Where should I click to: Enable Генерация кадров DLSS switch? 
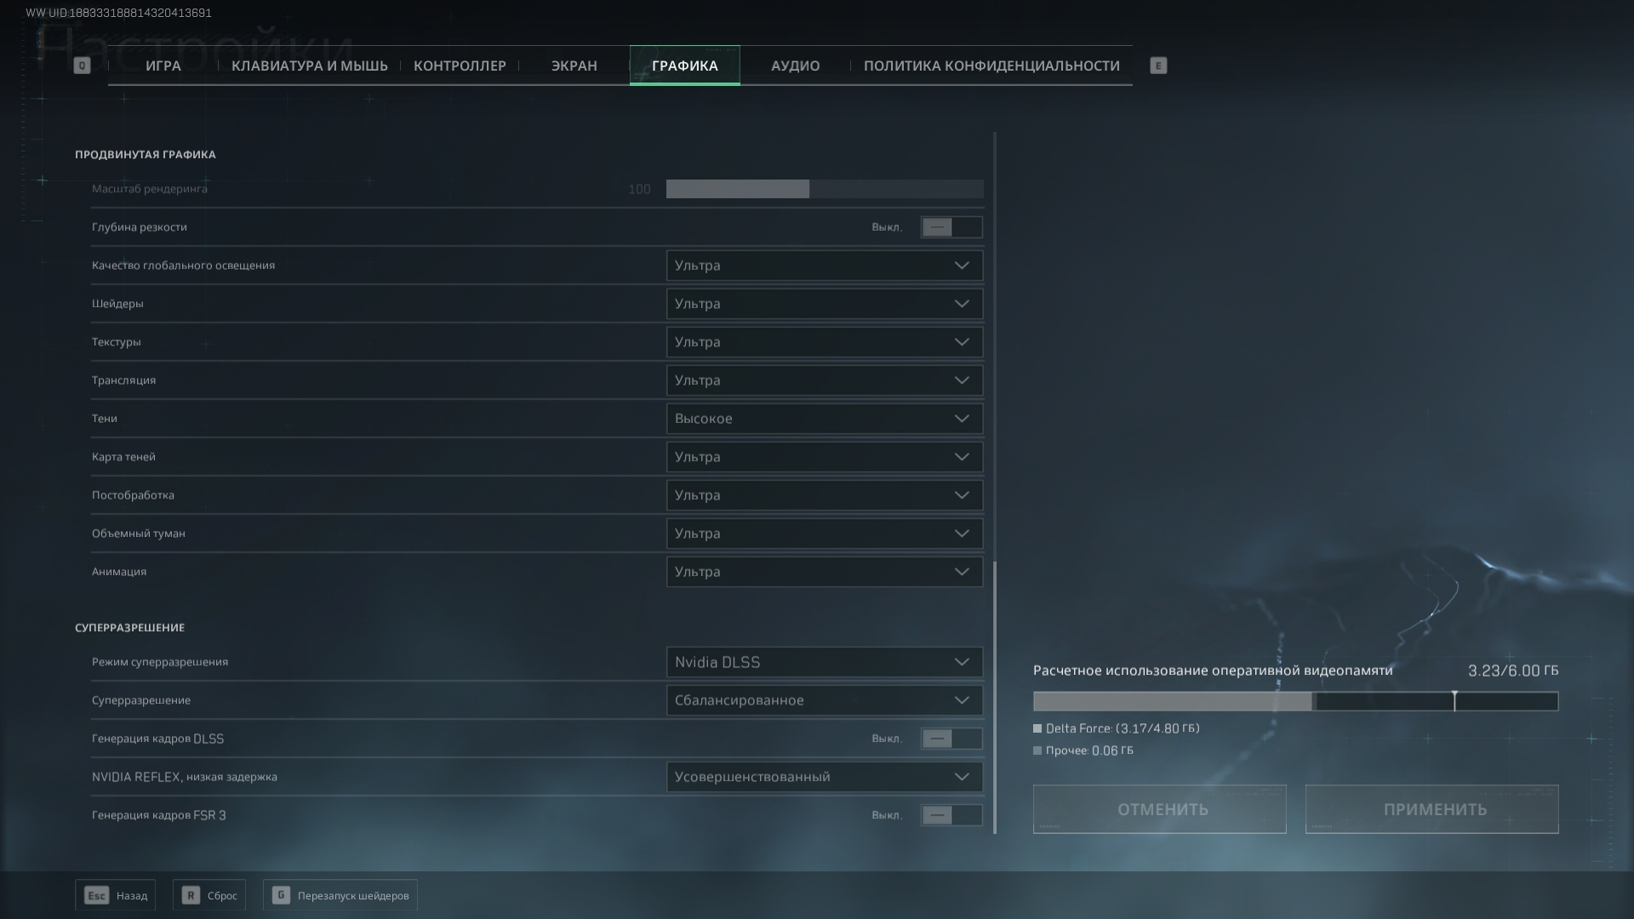pyautogui.click(x=951, y=739)
